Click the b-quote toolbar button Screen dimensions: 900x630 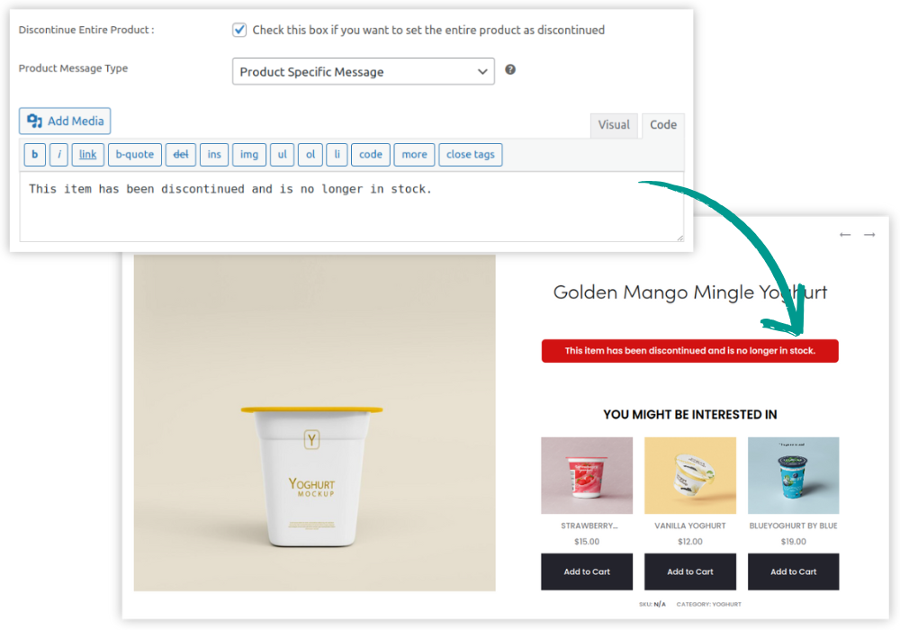click(135, 154)
